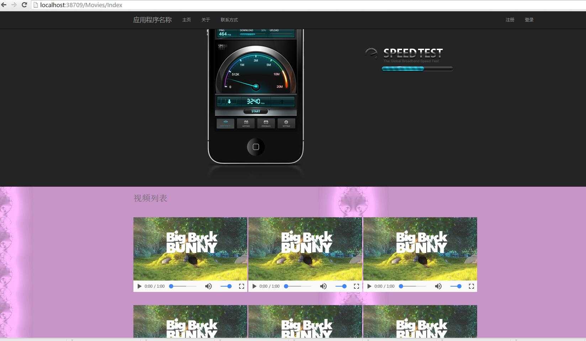Click the first top-row video's 0:00 / 1:00 time

(x=154, y=286)
